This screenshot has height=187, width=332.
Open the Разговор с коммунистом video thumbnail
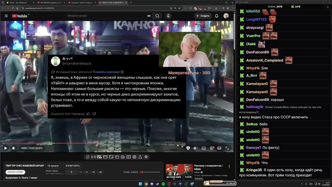(179, 172)
